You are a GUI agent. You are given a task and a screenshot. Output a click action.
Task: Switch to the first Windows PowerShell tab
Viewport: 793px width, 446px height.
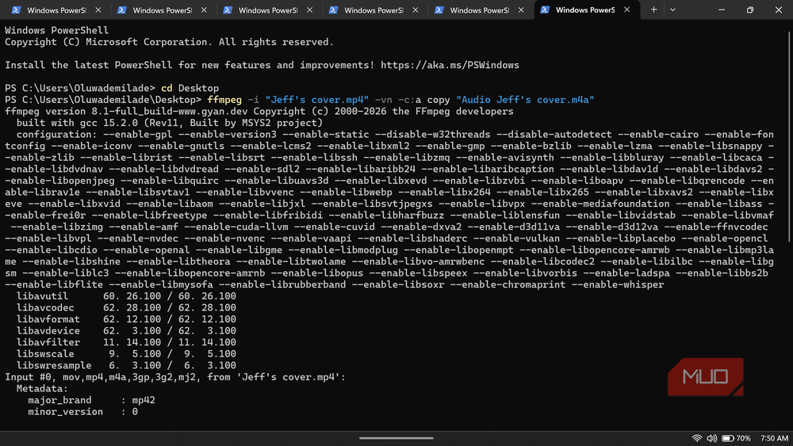click(56, 10)
